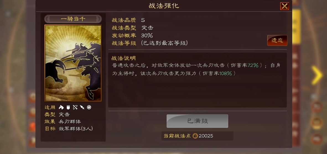Click the 战法点 flame coin icon
Image resolution: width=327 pixels, height=154 pixels.
pos(195,136)
